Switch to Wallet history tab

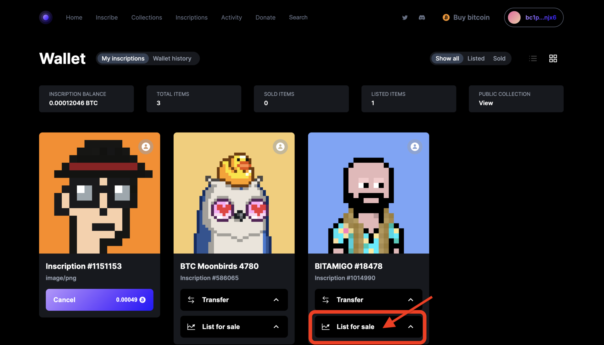(x=172, y=59)
